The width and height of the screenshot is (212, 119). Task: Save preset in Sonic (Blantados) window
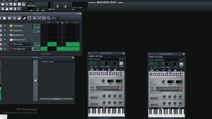tap(181, 64)
